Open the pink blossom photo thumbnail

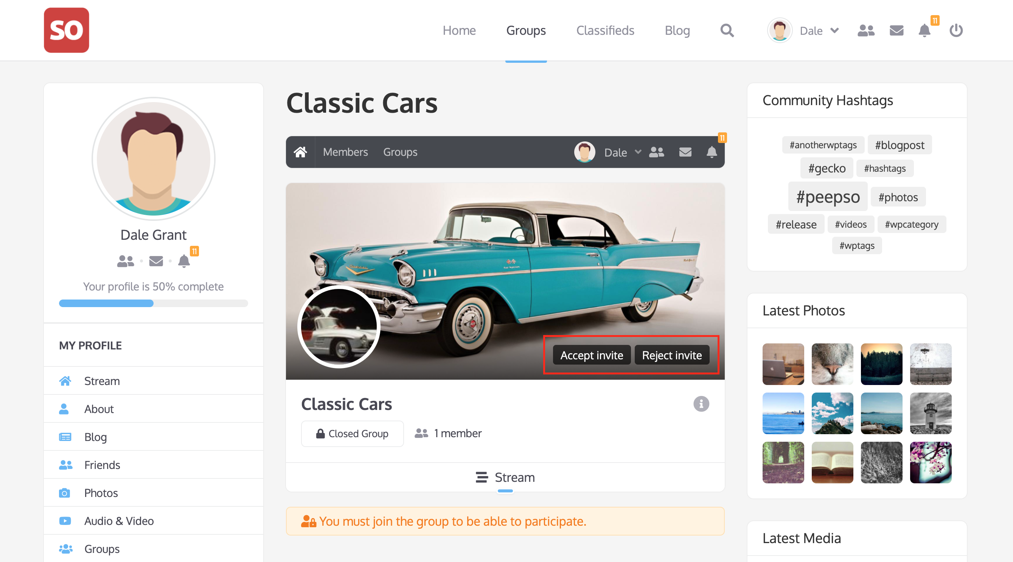931,462
